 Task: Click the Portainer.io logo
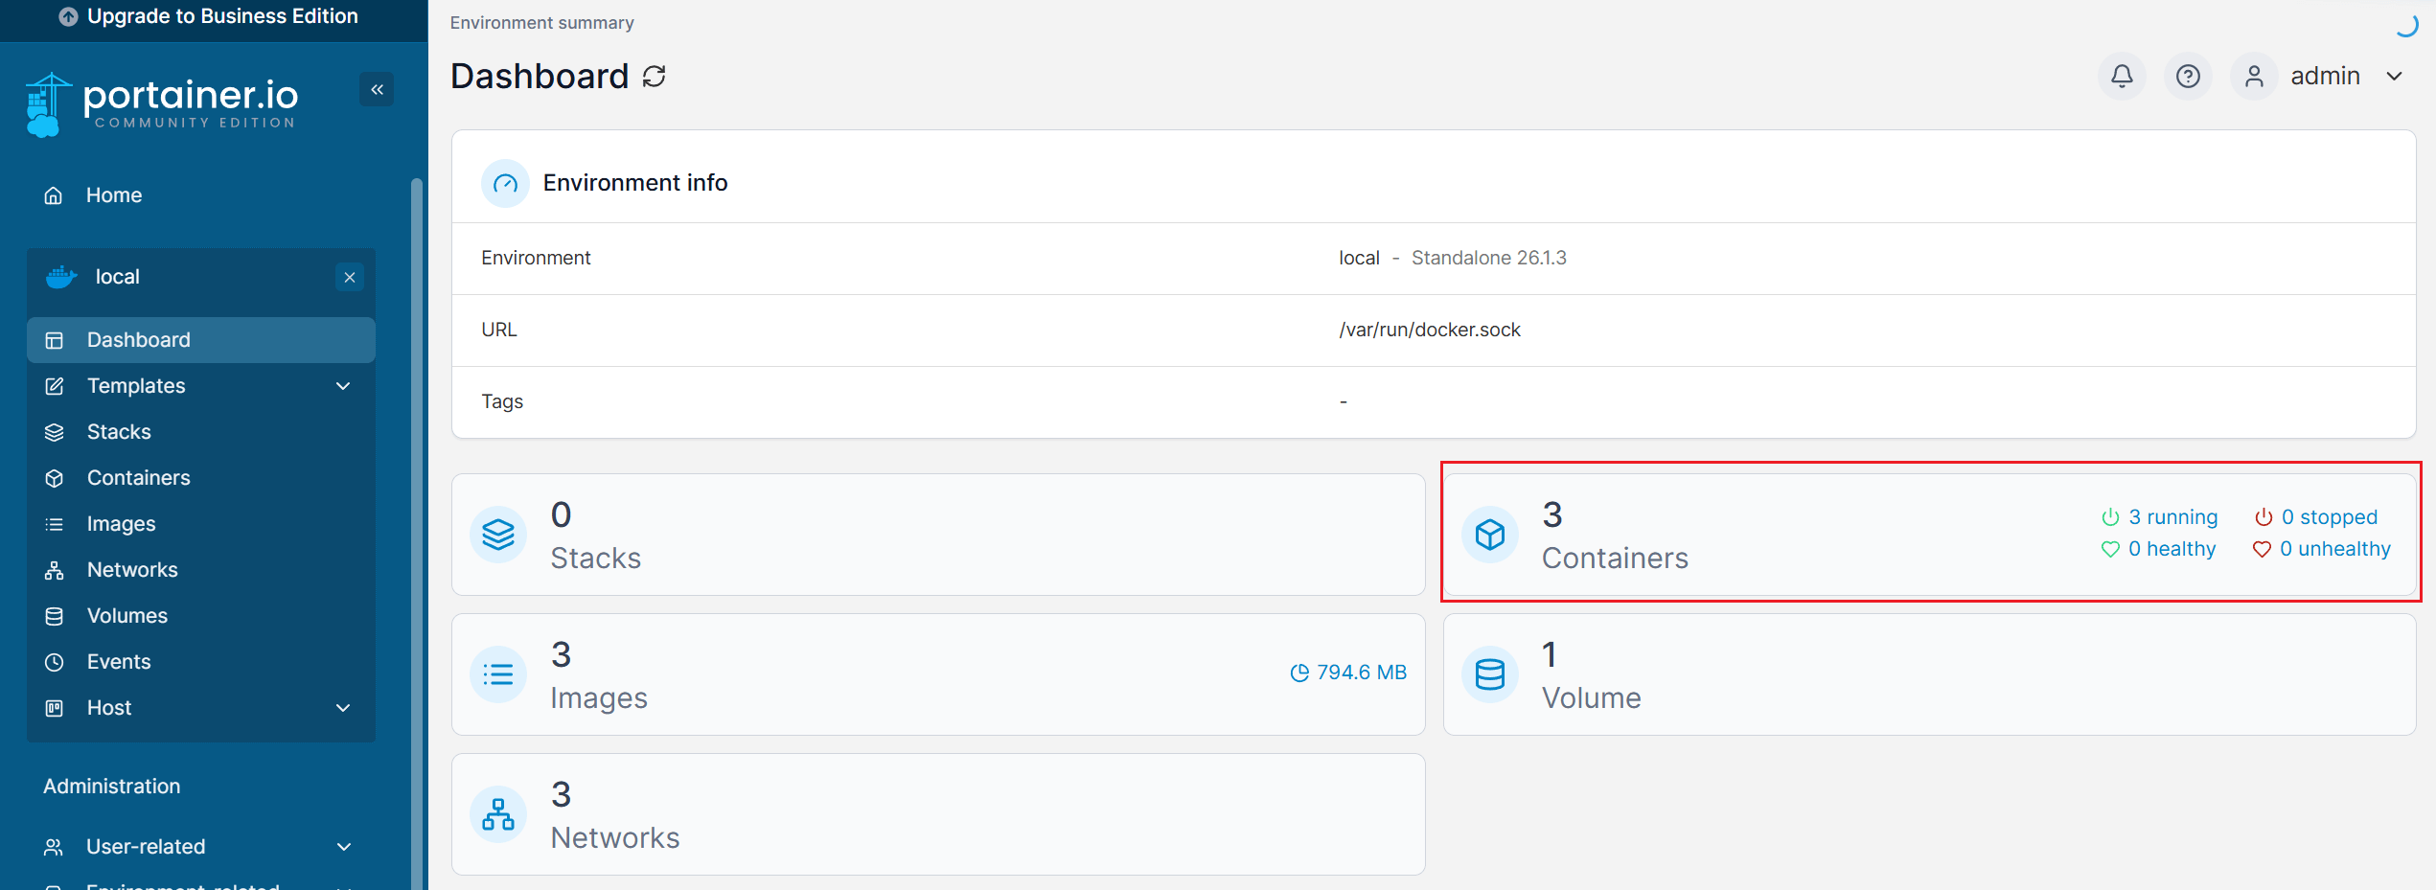pos(163,103)
